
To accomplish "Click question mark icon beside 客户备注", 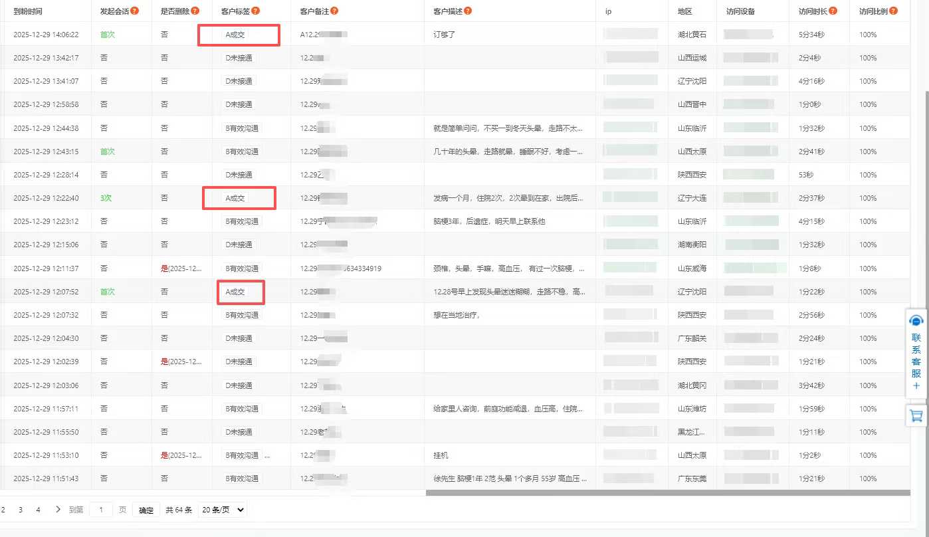I will (334, 11).
